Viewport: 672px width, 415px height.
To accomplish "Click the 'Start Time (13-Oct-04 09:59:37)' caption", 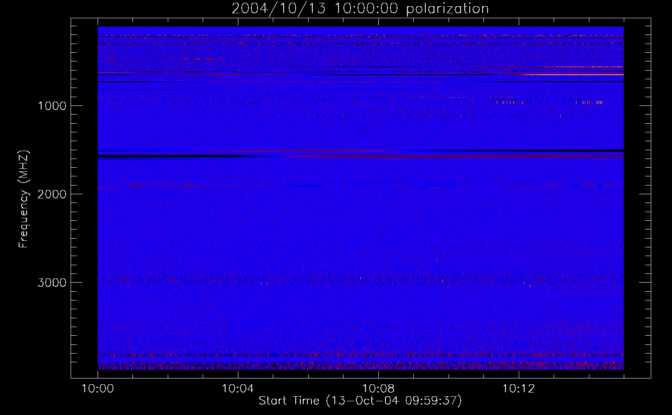I will point(360,401).
